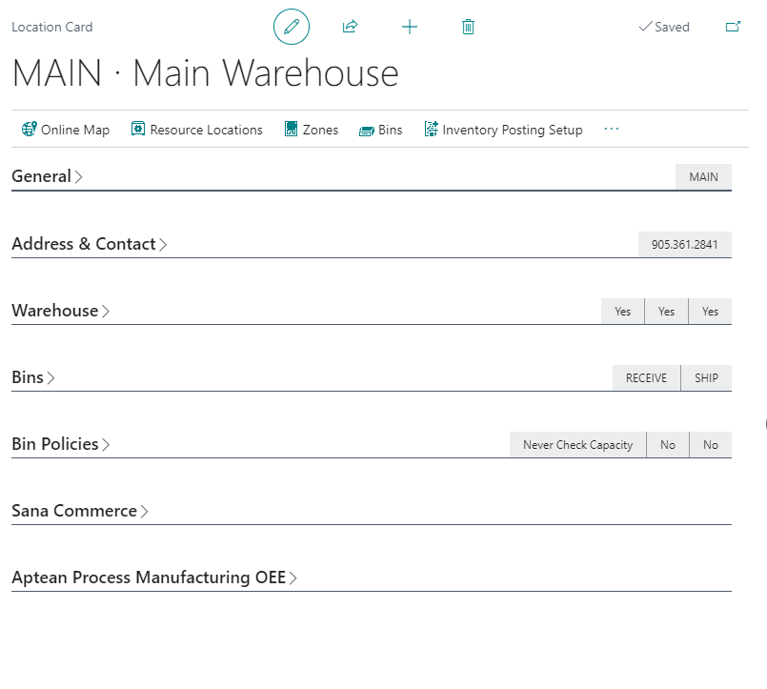767x689 pixels.
Task: Show more actions ellipsis menu
Action: click(612, 130)
